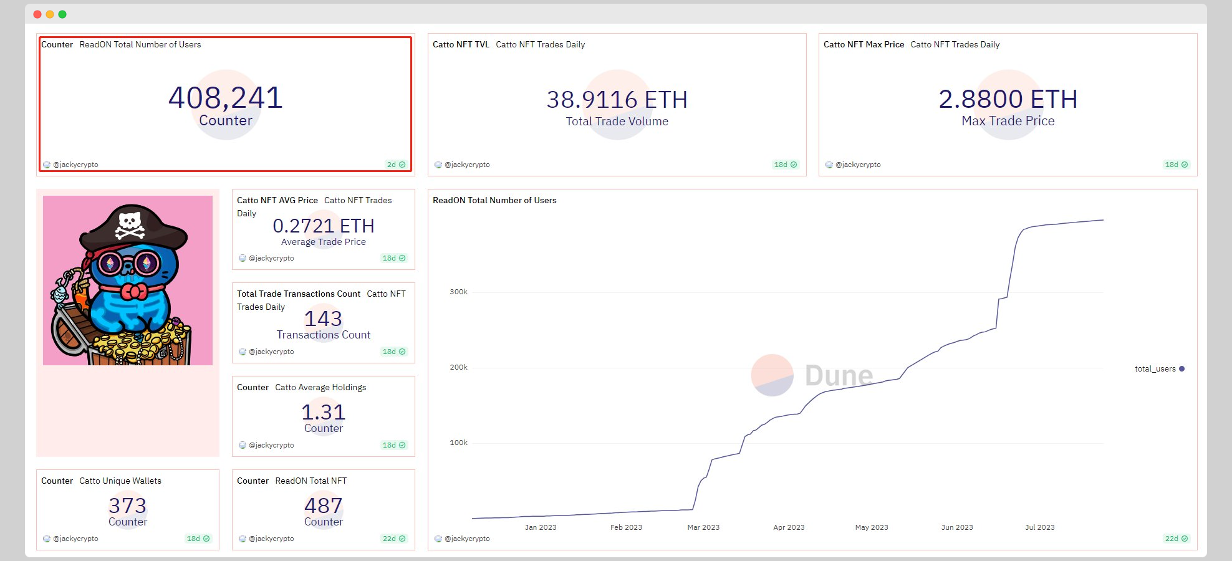
Task: Open ReadON Total Number of Users counter title
Action: point(140,44)
